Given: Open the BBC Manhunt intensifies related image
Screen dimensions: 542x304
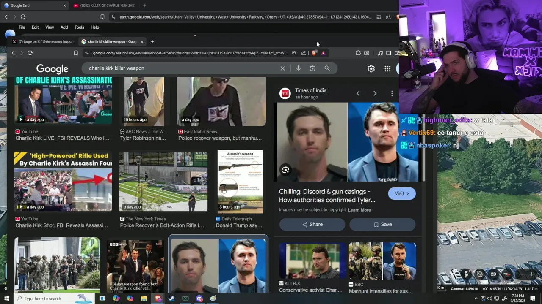Looking at the screenshot, I should [382, 261].
